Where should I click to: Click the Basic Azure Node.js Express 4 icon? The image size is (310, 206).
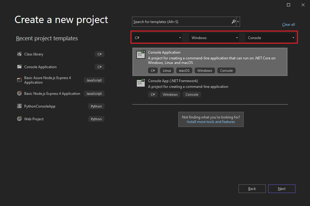click(19, 80)
